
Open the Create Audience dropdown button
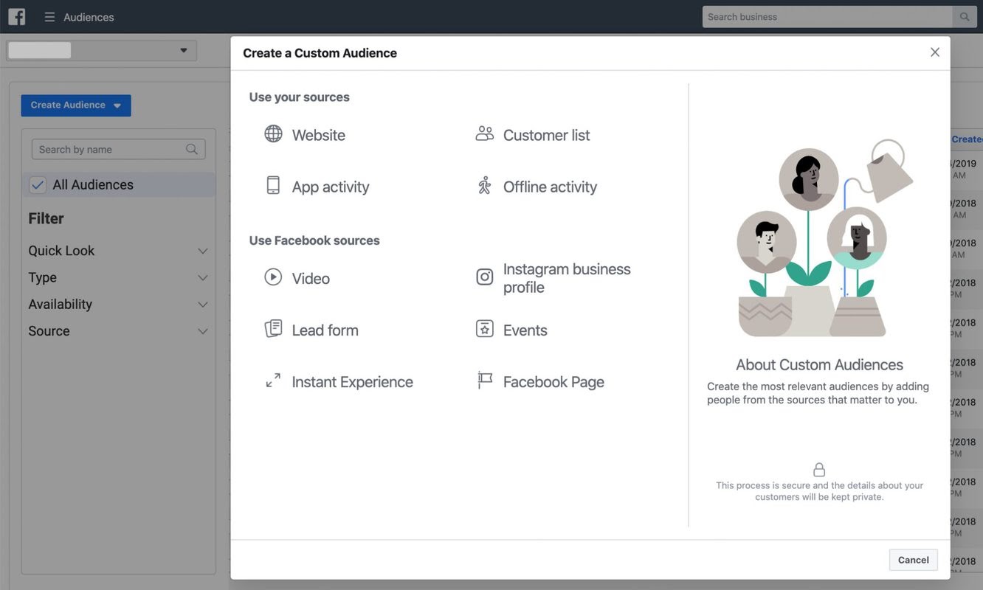[76, 105]
